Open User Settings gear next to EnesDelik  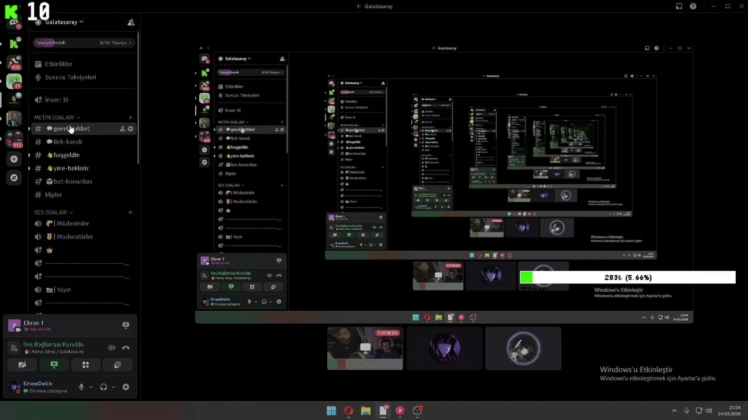pyautogui.click(x=126, y=387)
